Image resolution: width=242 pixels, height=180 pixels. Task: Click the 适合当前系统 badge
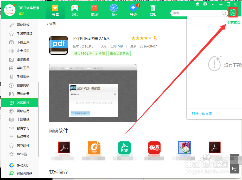pyautogui.click(x=119, y=54)
